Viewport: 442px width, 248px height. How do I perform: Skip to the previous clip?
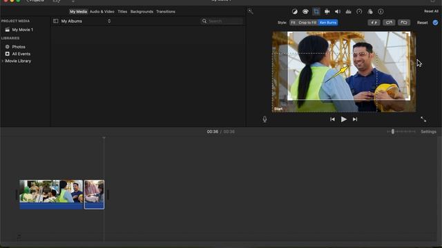[x=333, y=119]
